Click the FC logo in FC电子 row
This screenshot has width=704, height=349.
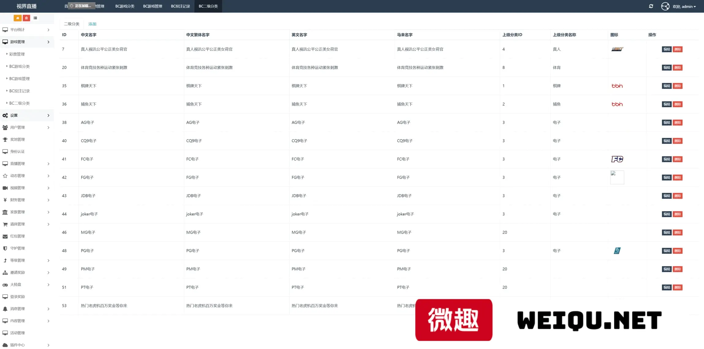pyautogui.click(x=617, y=159)
